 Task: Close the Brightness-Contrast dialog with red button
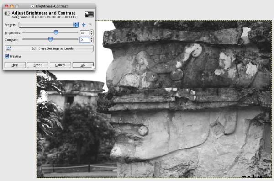(x=6, y=6)
